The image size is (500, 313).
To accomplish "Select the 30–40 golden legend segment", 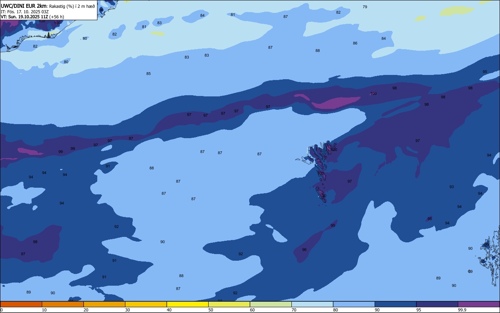I will (x=146, y=304).
